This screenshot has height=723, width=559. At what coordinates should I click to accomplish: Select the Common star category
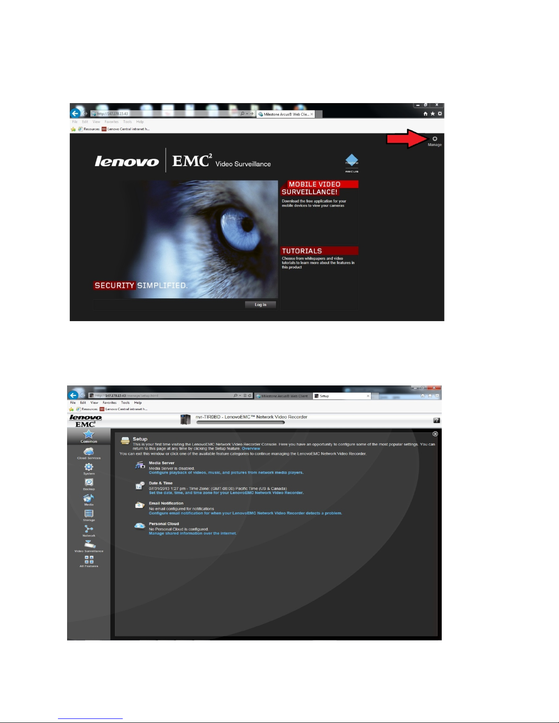pyautogui.click(x=89, y=436)
